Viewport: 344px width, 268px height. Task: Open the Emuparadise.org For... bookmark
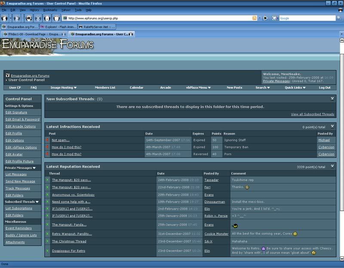(20, 27)
